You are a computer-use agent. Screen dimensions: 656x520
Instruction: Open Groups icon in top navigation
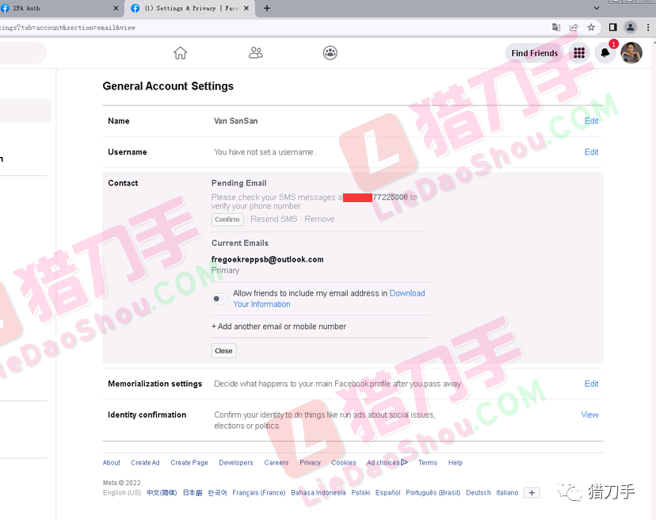tap(330, 53)
